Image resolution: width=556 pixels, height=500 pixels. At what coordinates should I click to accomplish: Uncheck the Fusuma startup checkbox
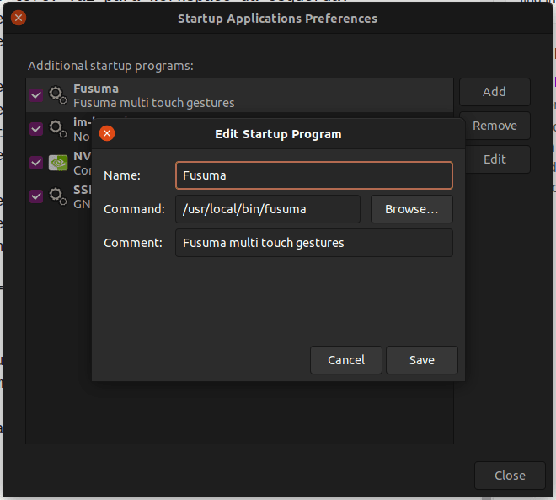[x=36, y=95]
